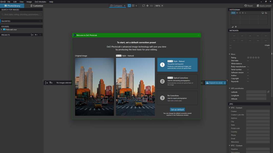The image size is (273, 153).
Task: Choose the No Corrections preset option
Action: (x=177, y=98)
